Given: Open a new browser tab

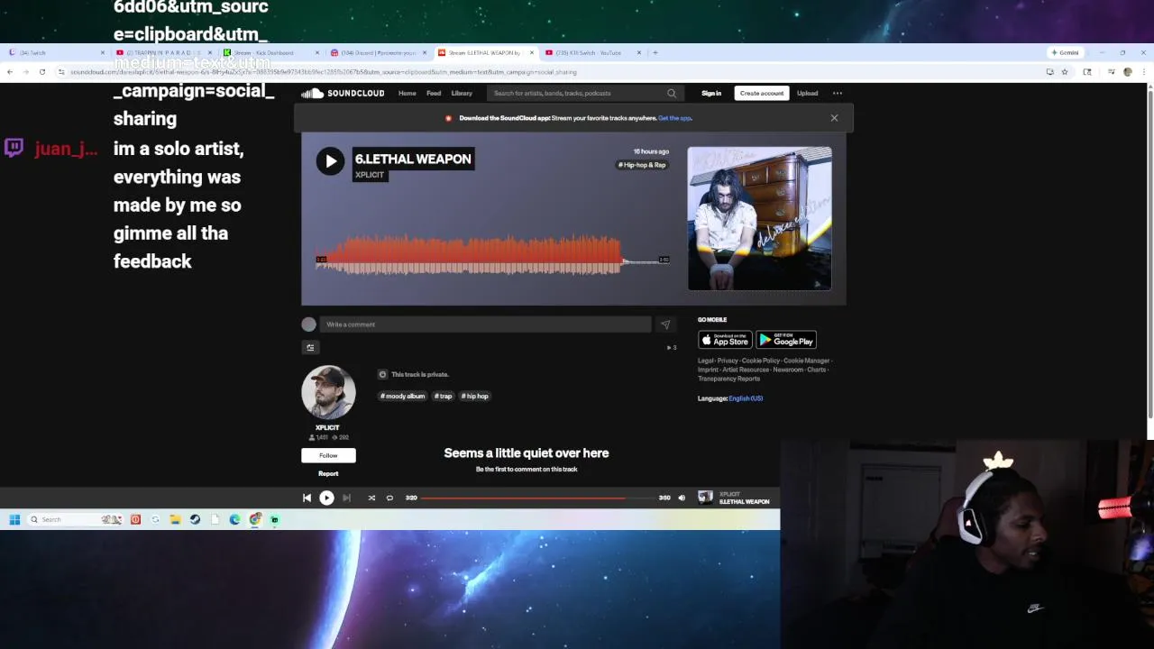Looking at the screenshot, I should 655,52.
